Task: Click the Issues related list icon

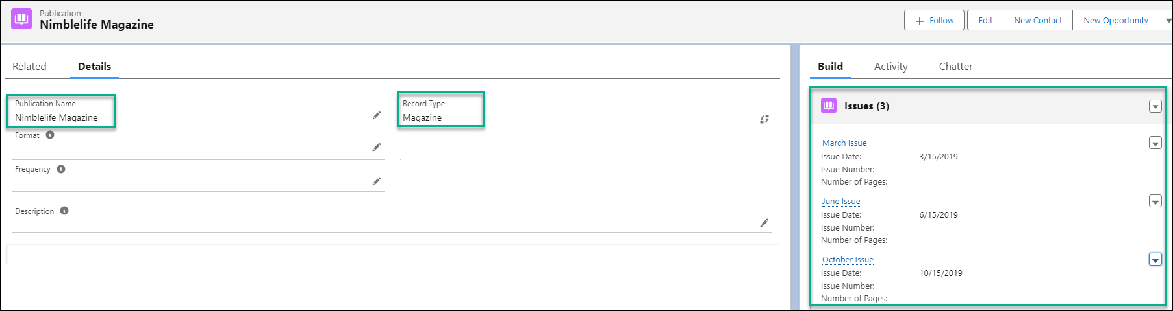Action: click(829, 106)
